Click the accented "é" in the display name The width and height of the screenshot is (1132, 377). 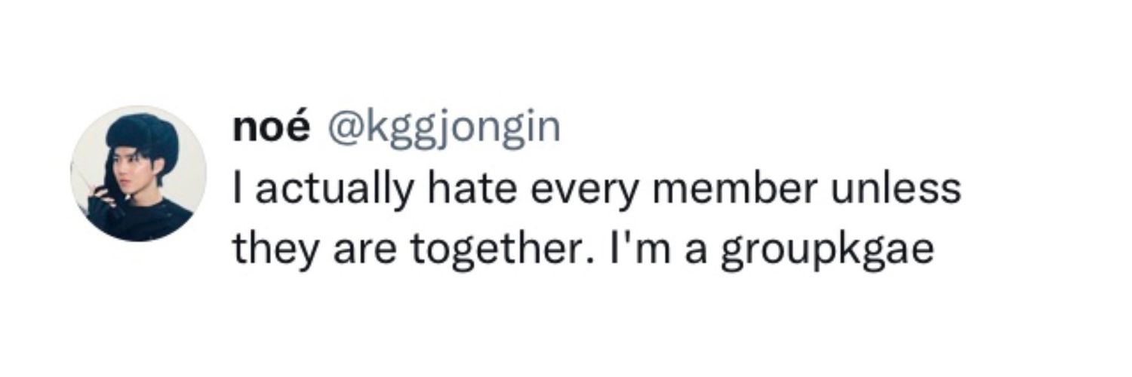(x=299, y=130)
